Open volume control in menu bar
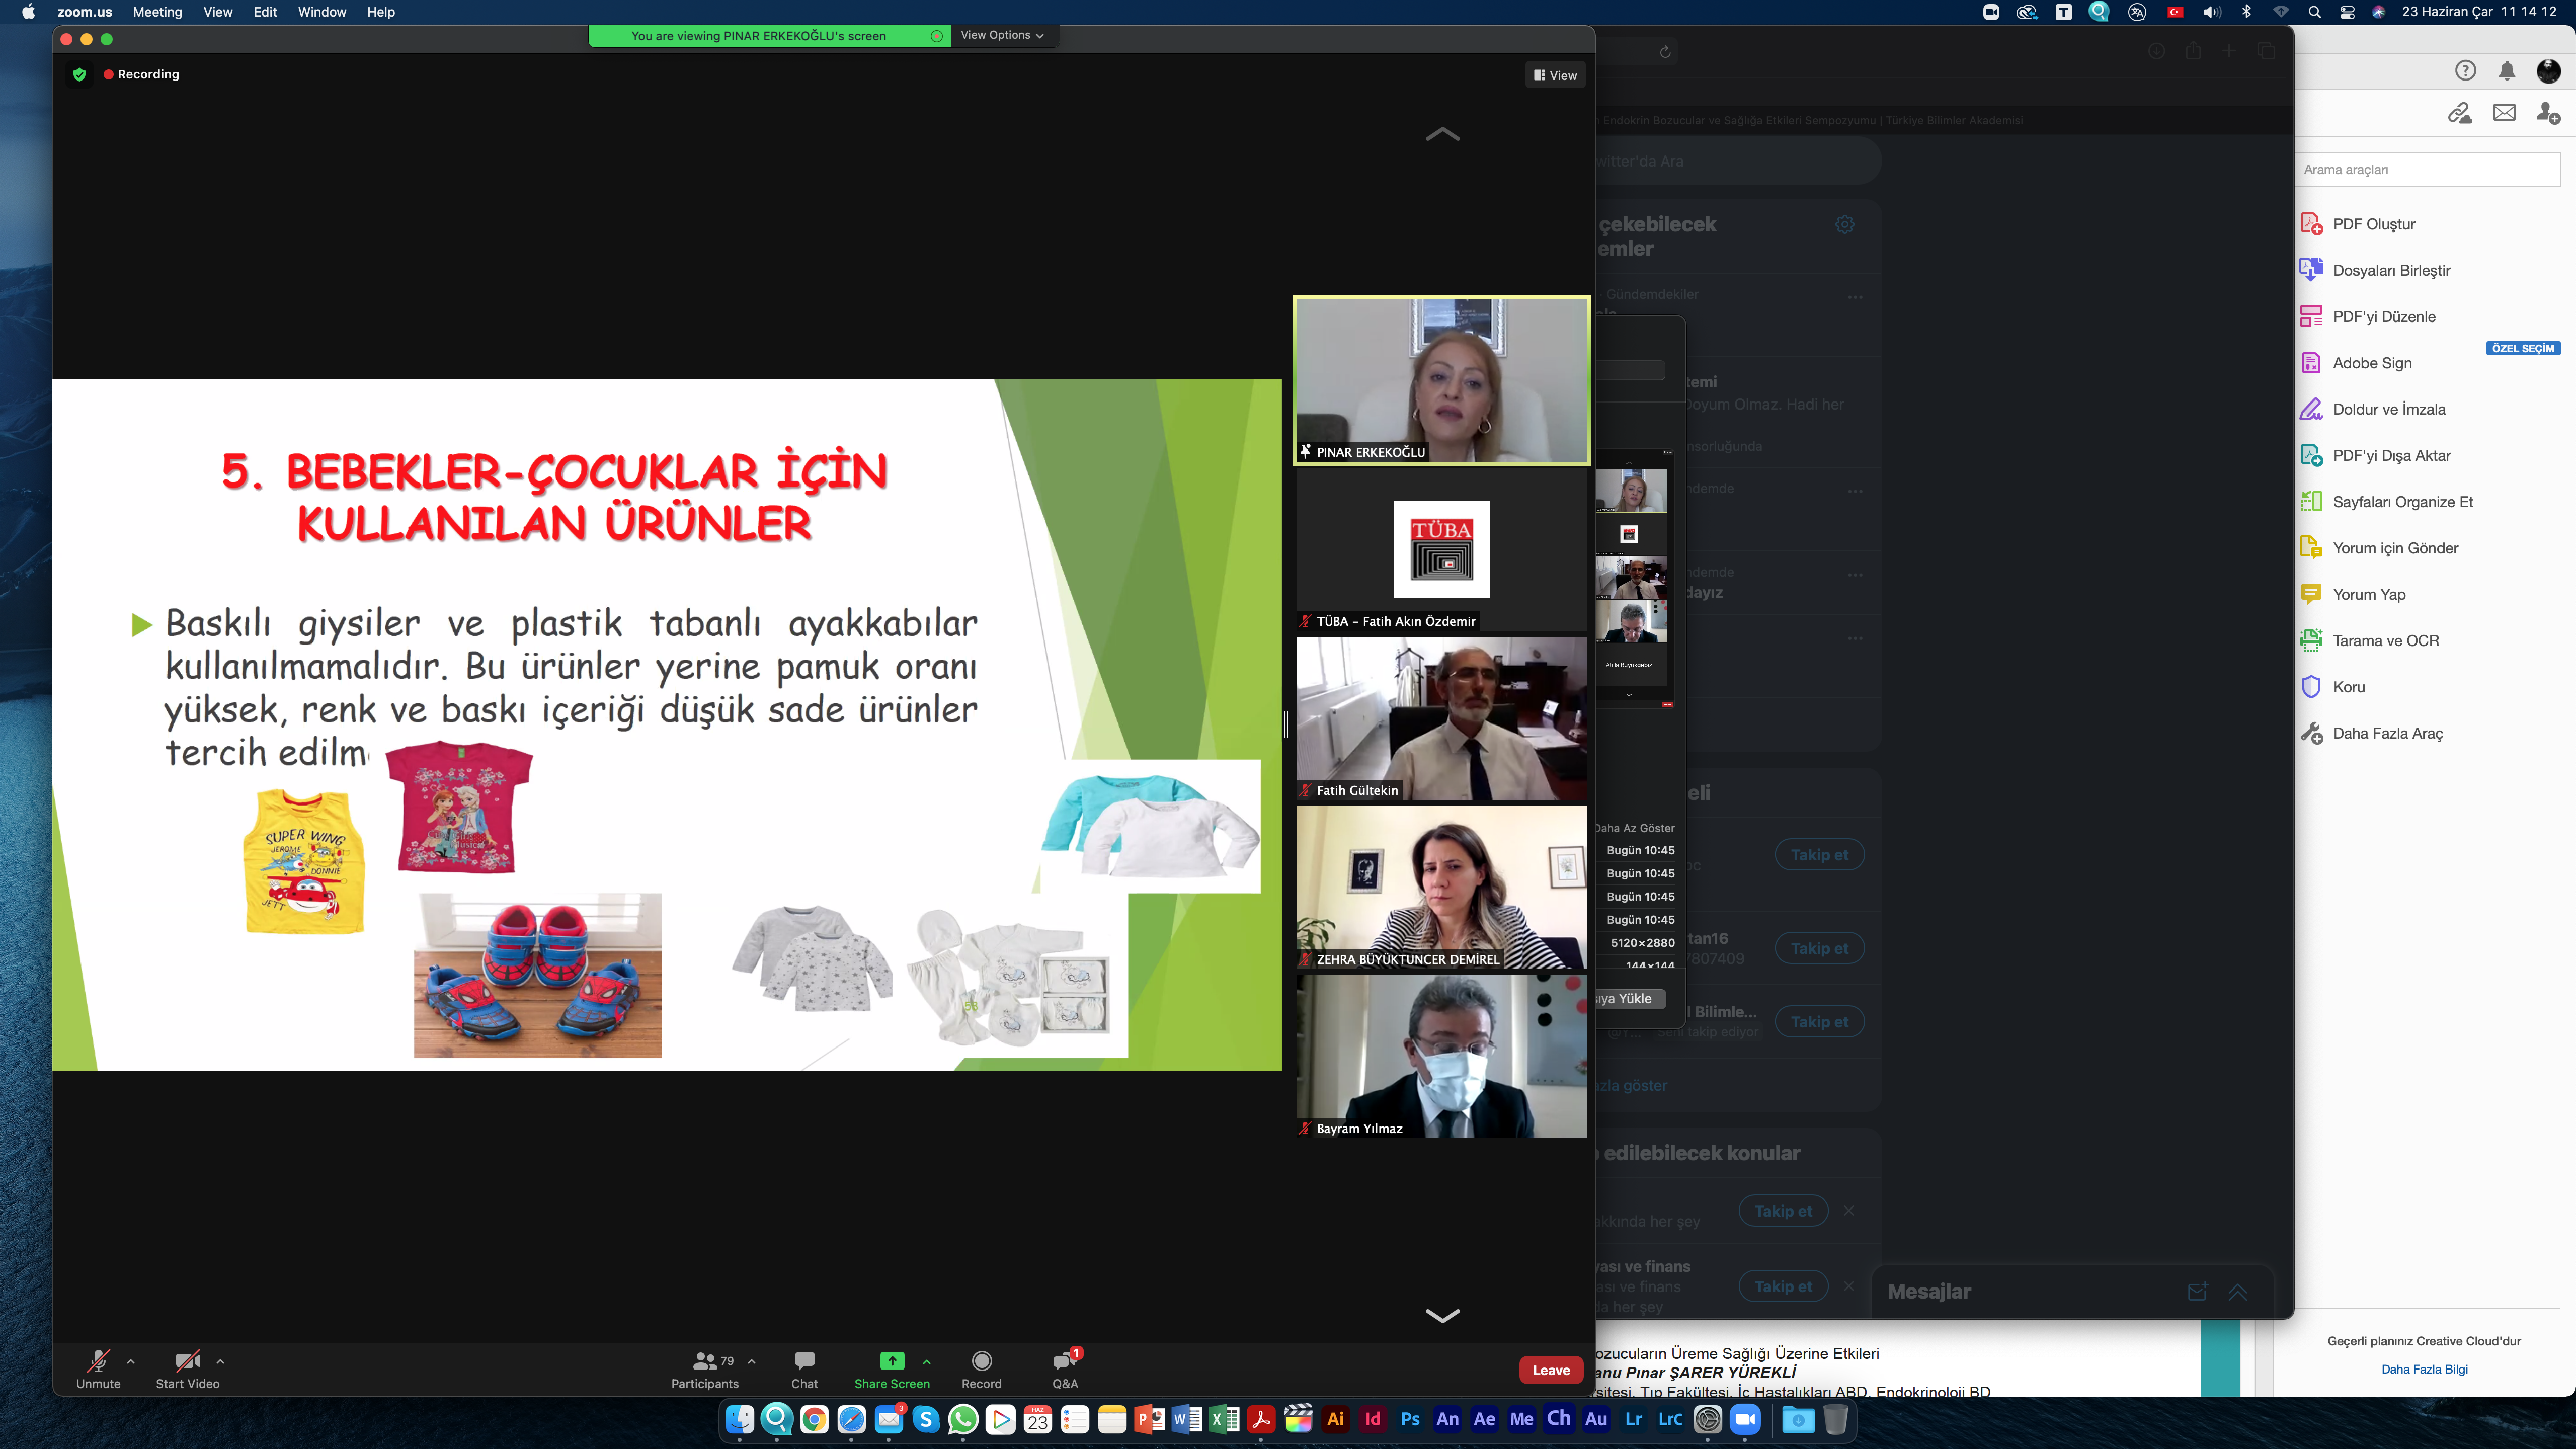This screenshot has height=1449, width=2576. (x=2211, y=12)
